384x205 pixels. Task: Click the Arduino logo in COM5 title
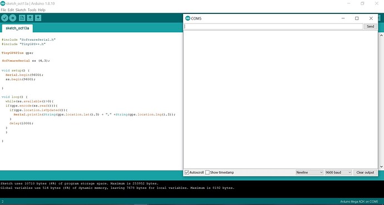(x=188, y=18)
